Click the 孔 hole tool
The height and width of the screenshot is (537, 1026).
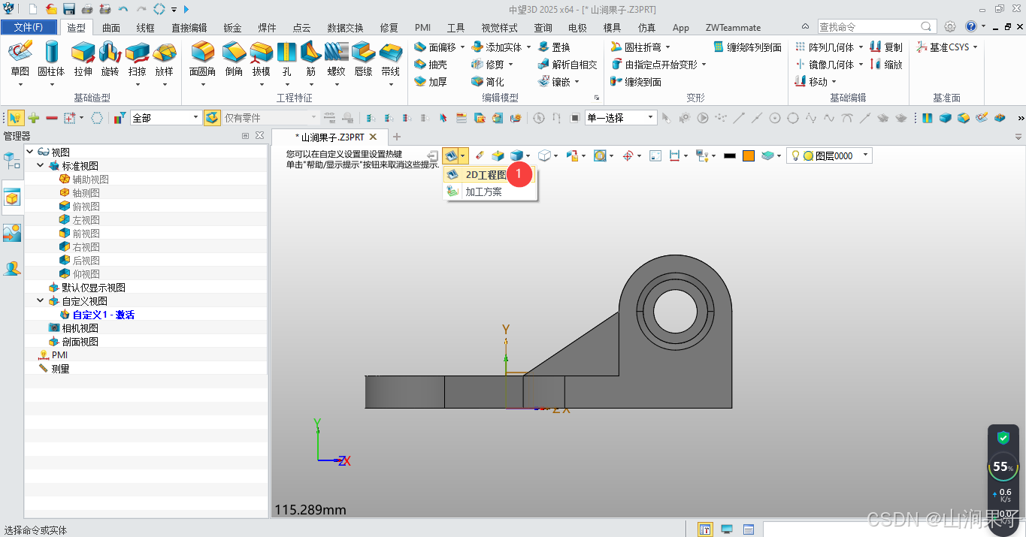(286, 59)
